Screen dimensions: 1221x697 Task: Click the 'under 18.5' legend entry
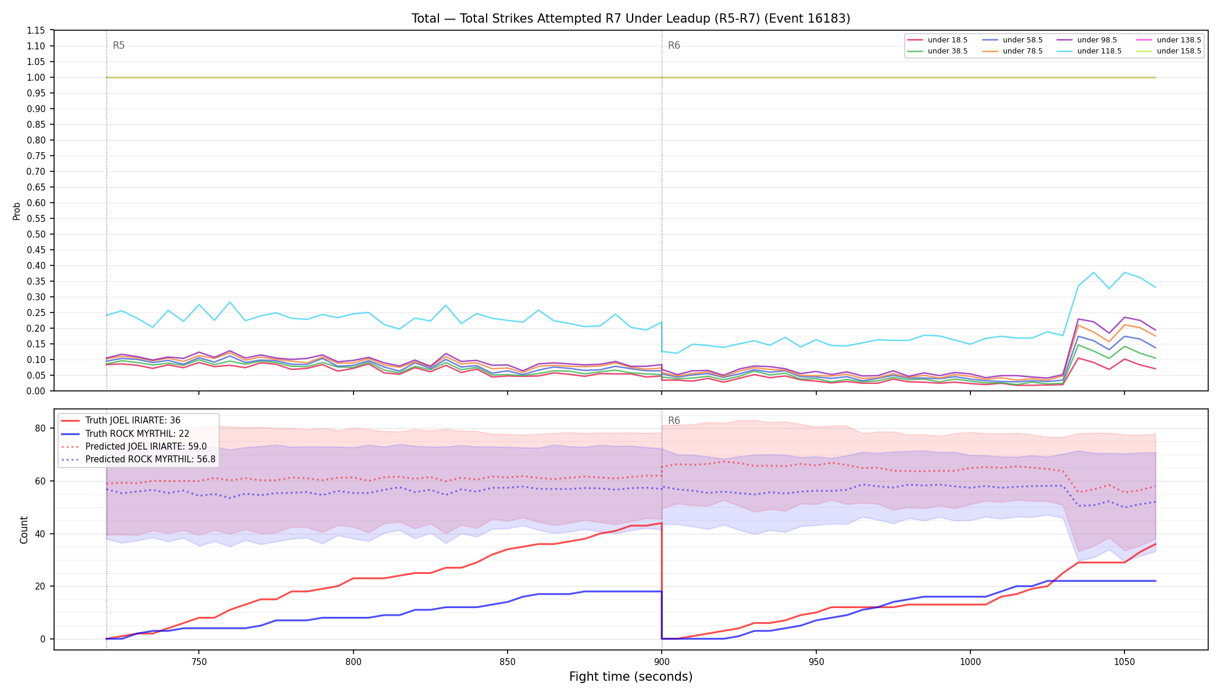(x=938, y=40)
